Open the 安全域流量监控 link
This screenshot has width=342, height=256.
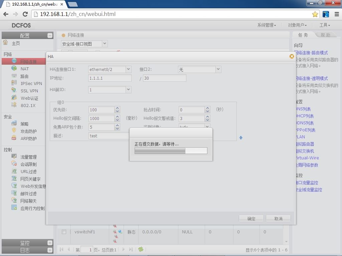(x=308, y=190)
